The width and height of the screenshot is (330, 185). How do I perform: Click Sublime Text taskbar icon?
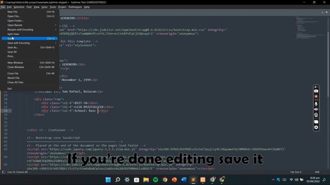(193, 180)
